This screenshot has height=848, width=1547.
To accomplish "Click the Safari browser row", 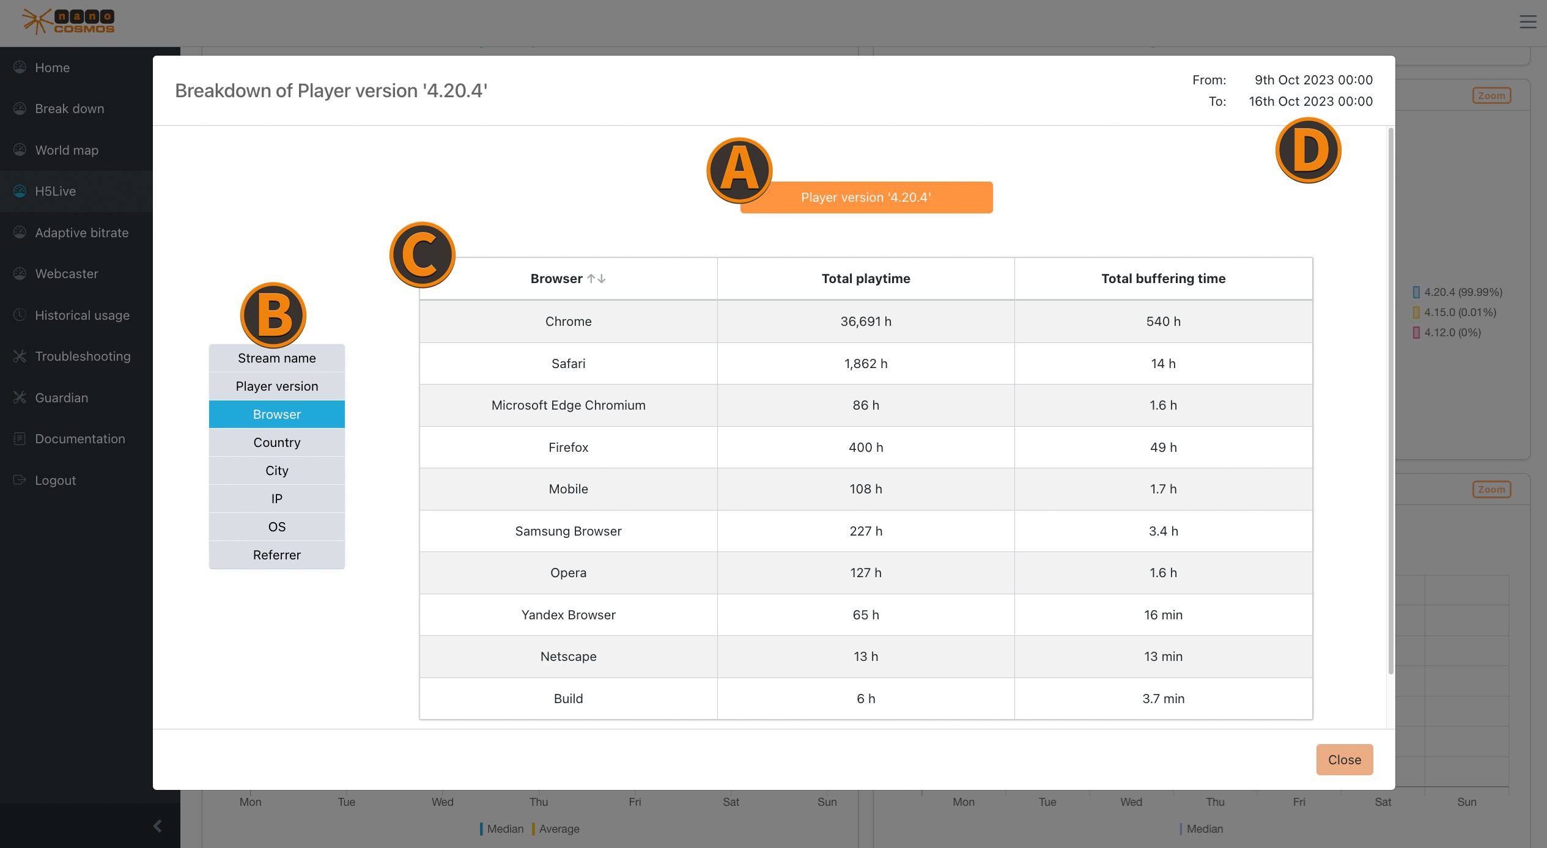I will tap(866, 364).
